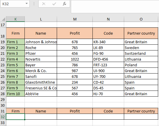Select the Merck & Co. cell
Image resolution: width=159 pixels, height=126 pixels.
pos(41,71)
